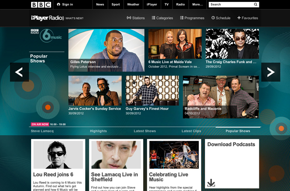Click the Lou Reed photo

point(58,155)
